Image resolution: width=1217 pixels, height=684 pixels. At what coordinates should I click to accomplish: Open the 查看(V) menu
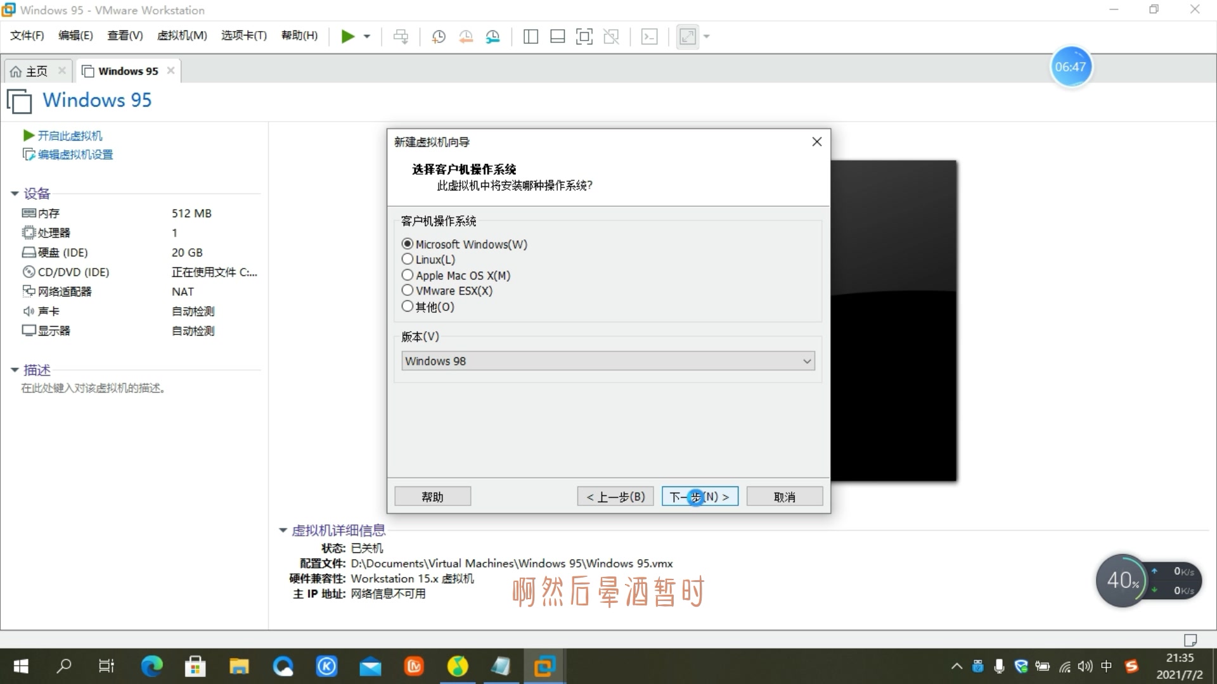click(125, 35)
